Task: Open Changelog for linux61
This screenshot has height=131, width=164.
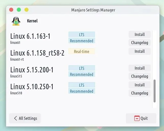Action: point(140,43)
